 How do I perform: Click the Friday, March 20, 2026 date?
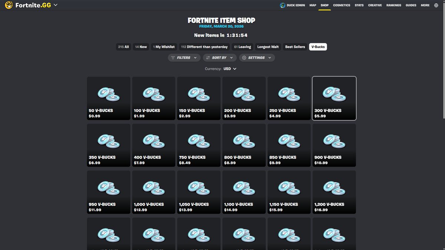(221, 27)
